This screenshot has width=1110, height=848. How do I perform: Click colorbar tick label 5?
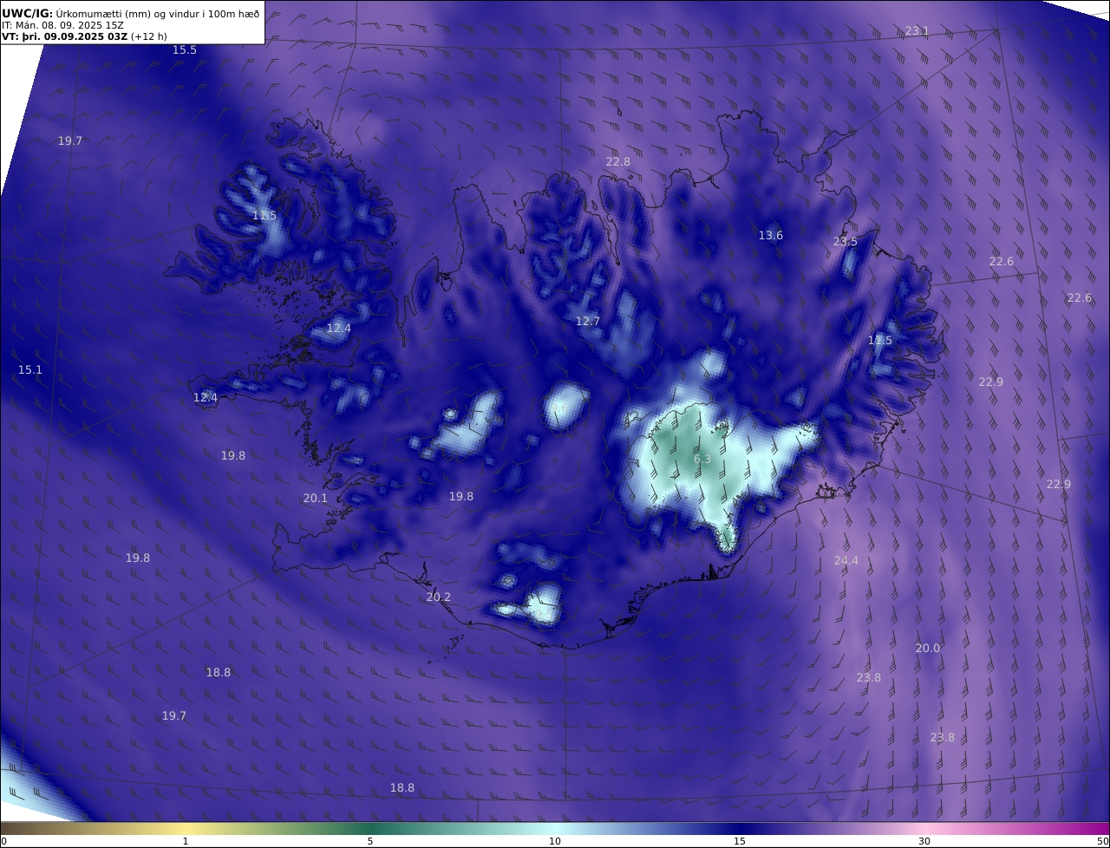click(370, 841)
